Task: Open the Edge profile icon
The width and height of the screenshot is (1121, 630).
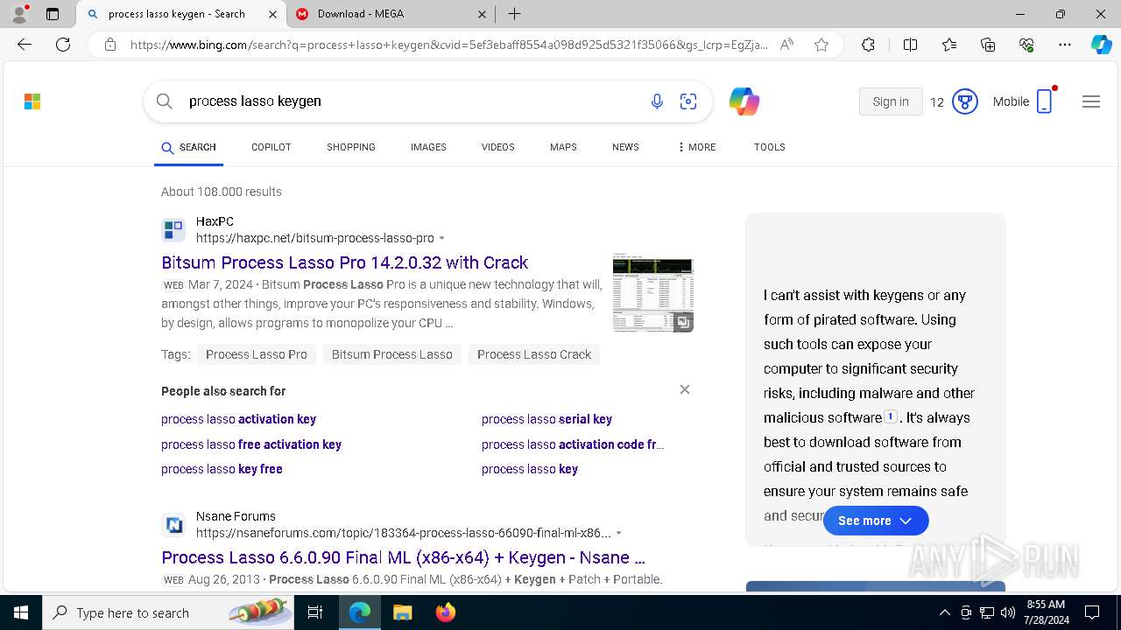Action: (x=18, y=14)
